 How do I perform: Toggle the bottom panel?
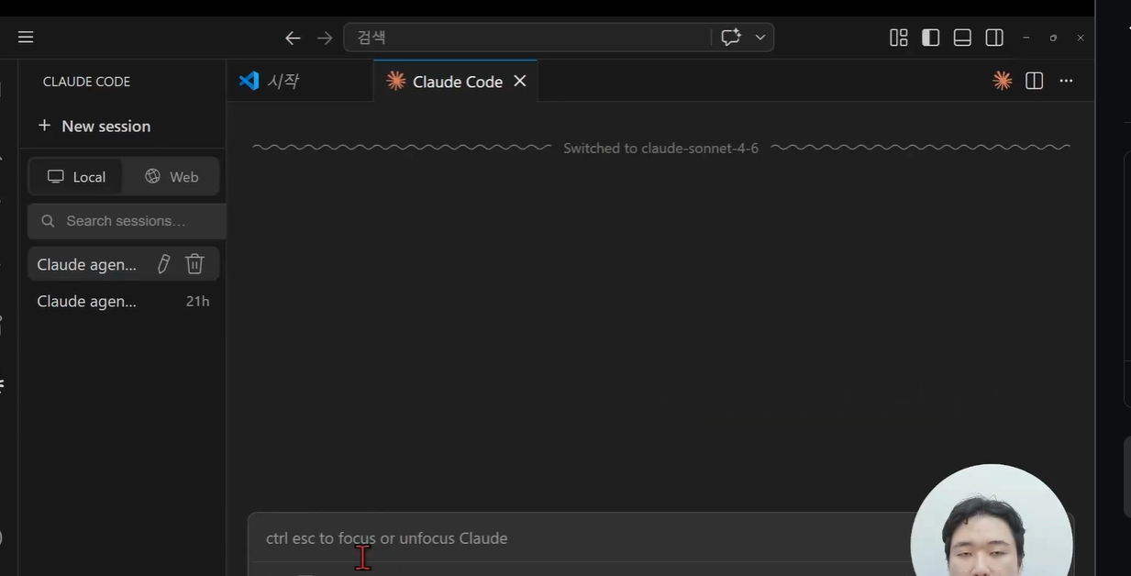point(962,38)
